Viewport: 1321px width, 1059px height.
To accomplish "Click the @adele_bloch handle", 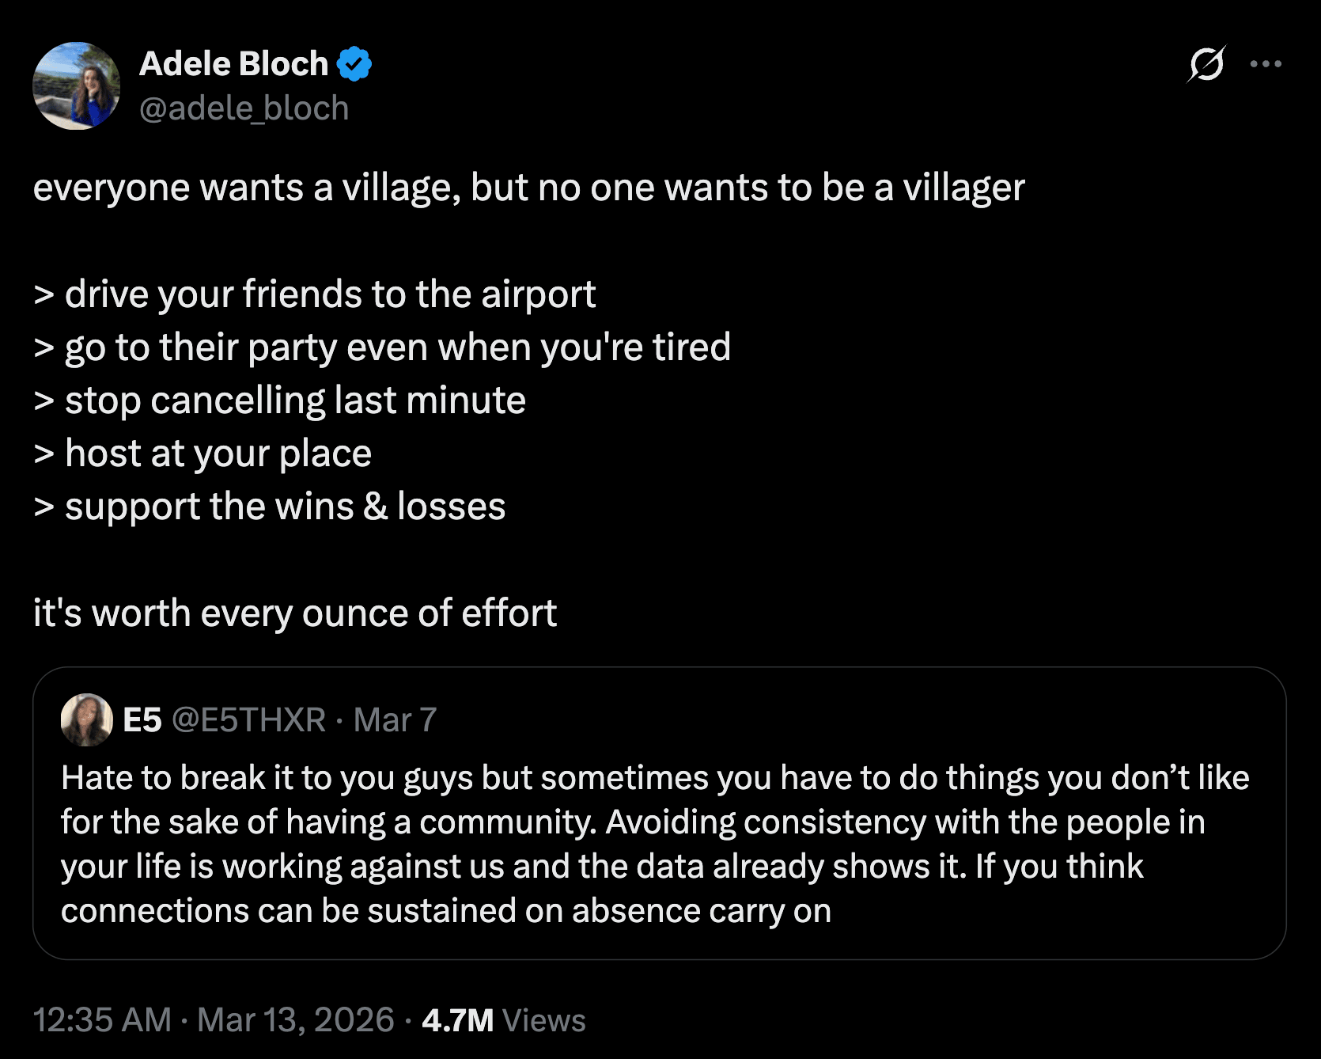I will click(244, 108).
